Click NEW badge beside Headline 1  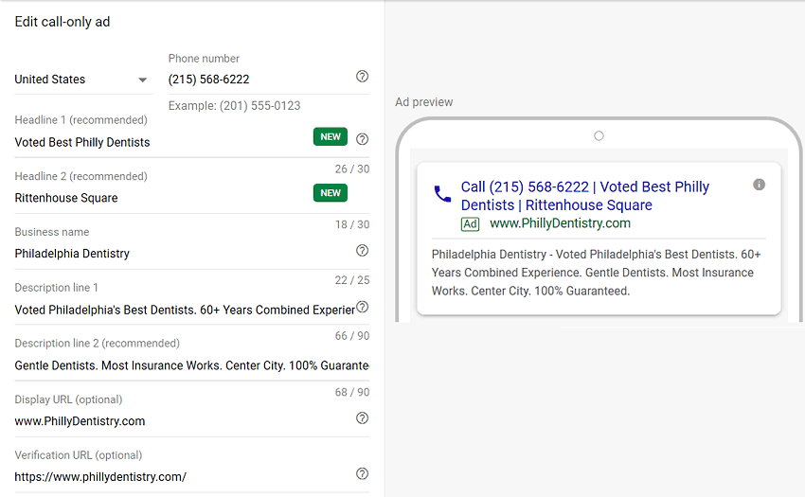pos(331,137)
